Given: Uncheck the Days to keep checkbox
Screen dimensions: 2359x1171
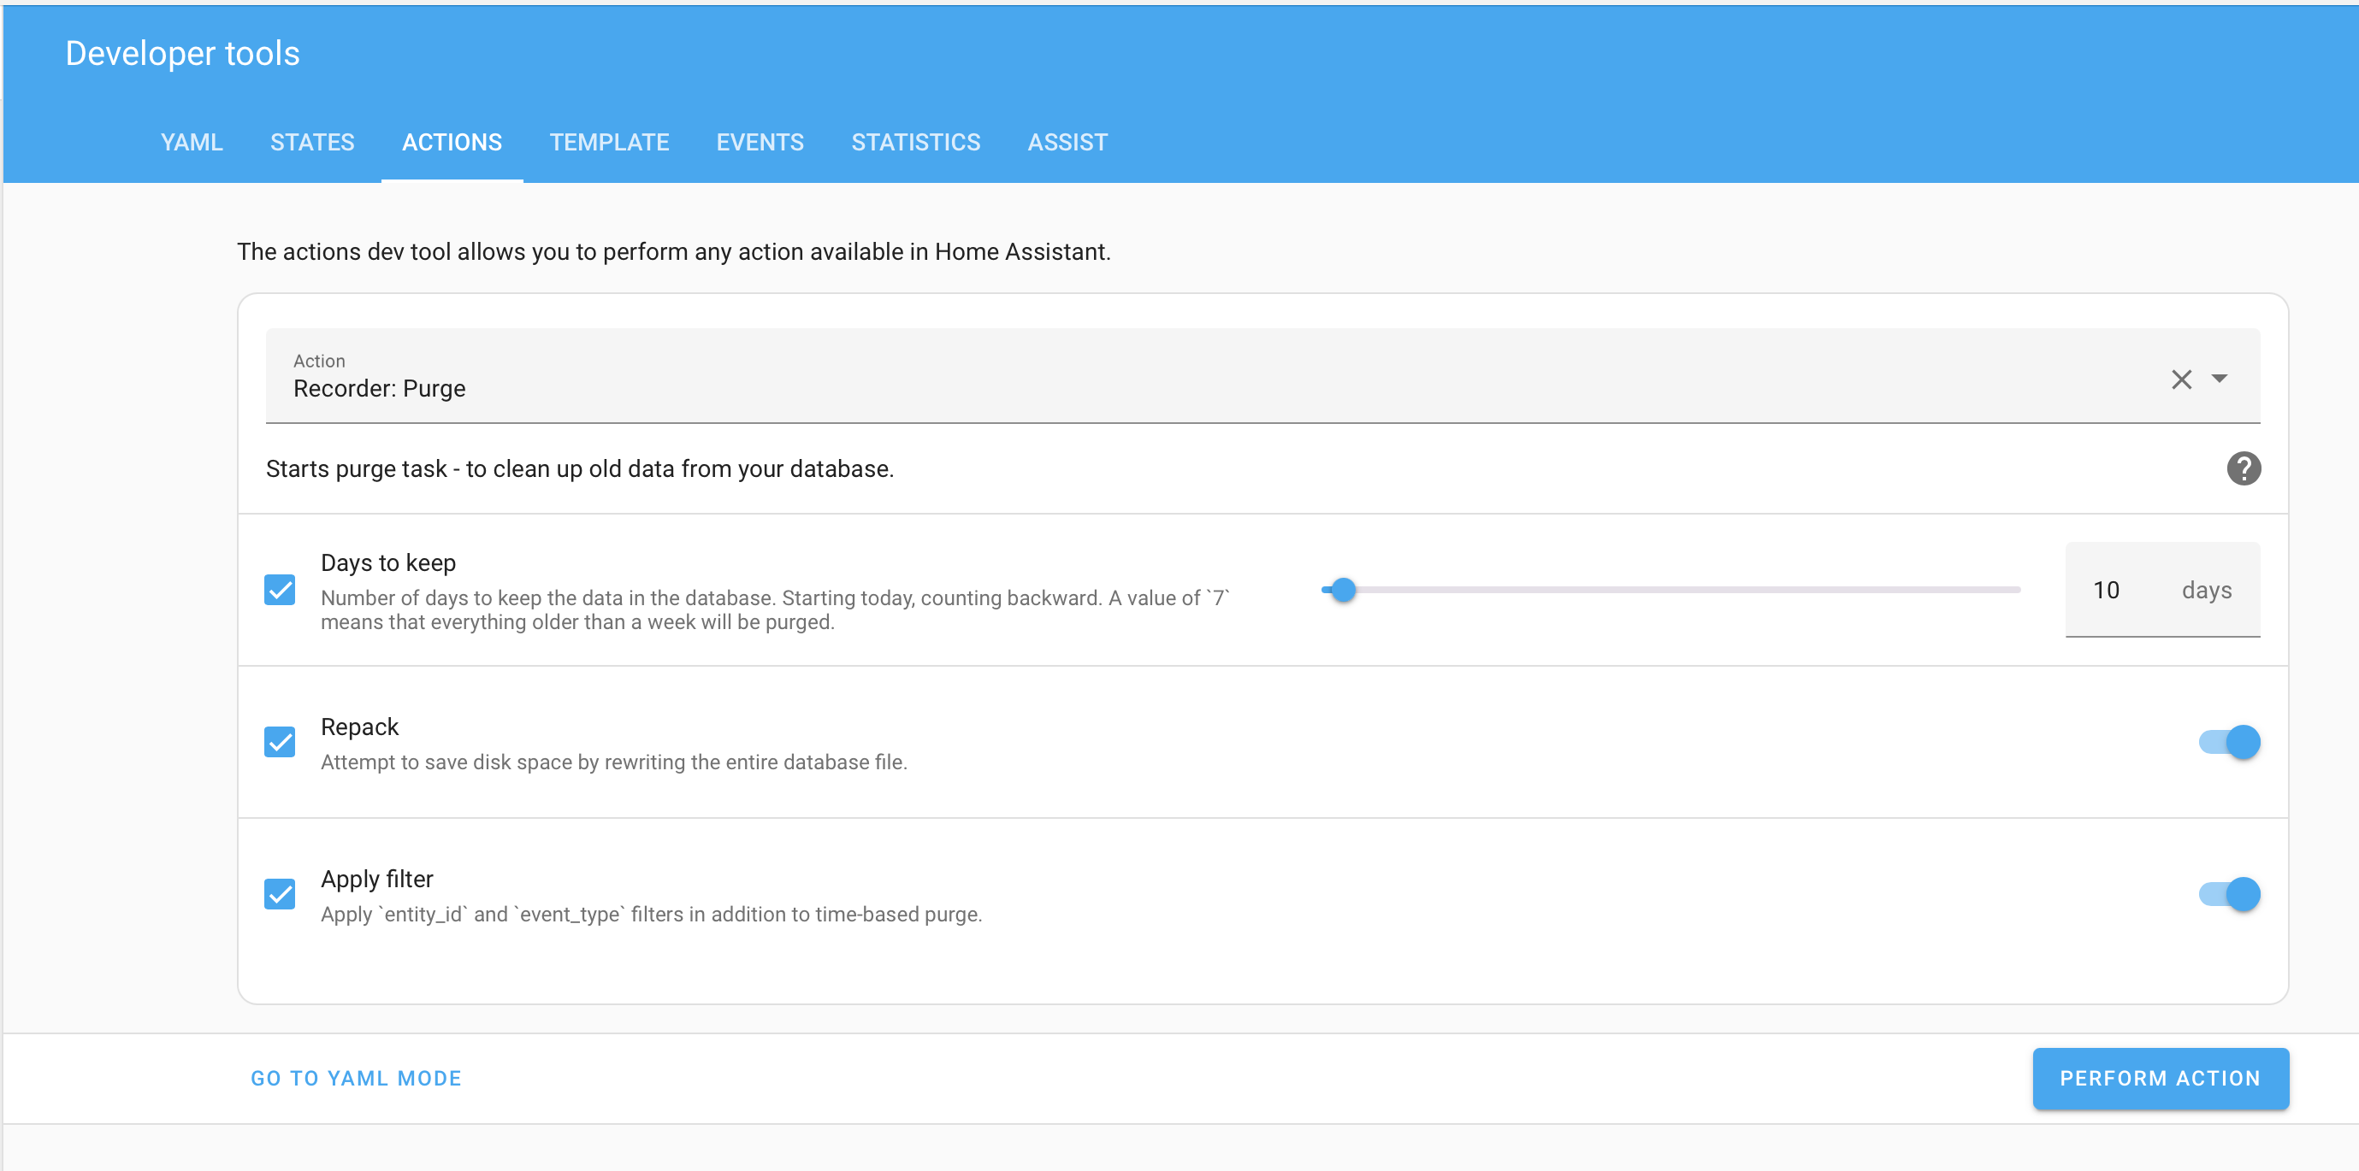Looking at the screenshot, I should [x=280, y=590].
